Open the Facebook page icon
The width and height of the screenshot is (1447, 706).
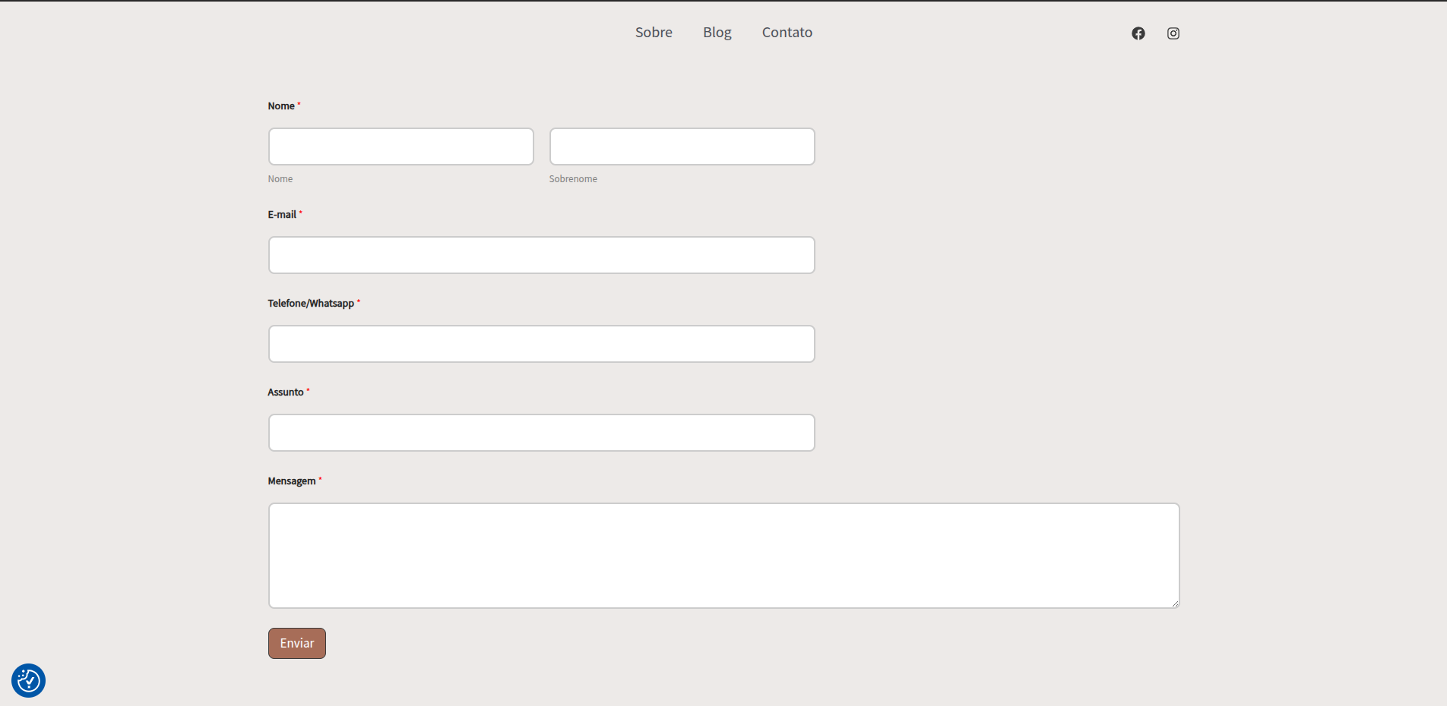1138,33
